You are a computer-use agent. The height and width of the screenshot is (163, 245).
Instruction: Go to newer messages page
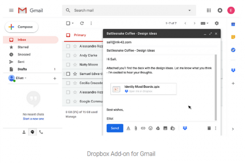[185, 23]
